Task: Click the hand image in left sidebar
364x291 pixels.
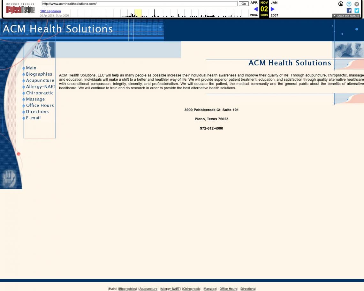Action: pos(9,179)
